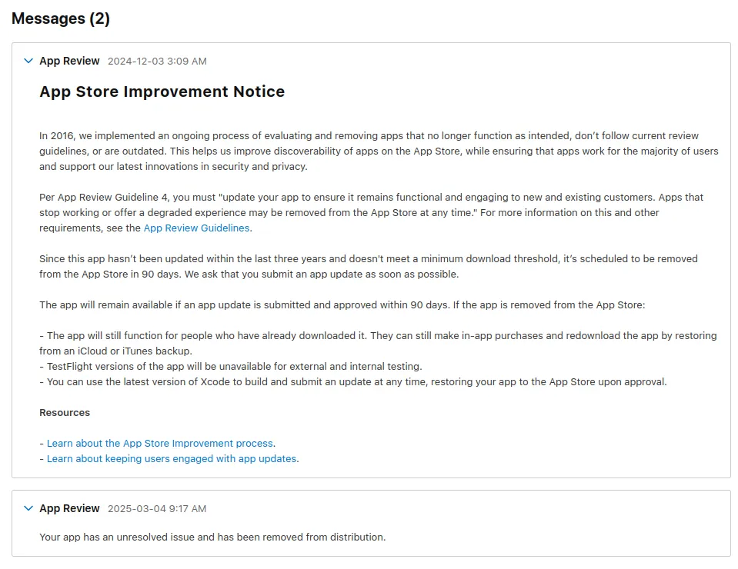Image resolution: width=738 pixels, height=569 pixels.
Task: Click the disclosure arrow beside 2024-12-03 message
Action: 28,61
